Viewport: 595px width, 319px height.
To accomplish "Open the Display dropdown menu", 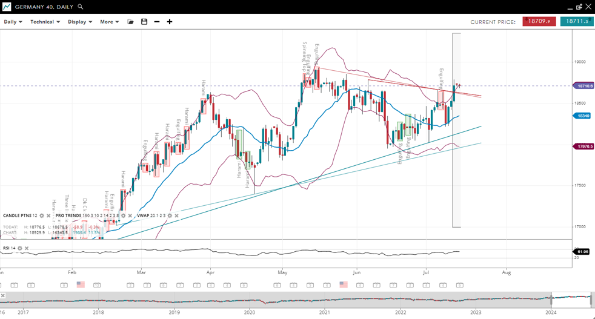I will coord(80,22).
